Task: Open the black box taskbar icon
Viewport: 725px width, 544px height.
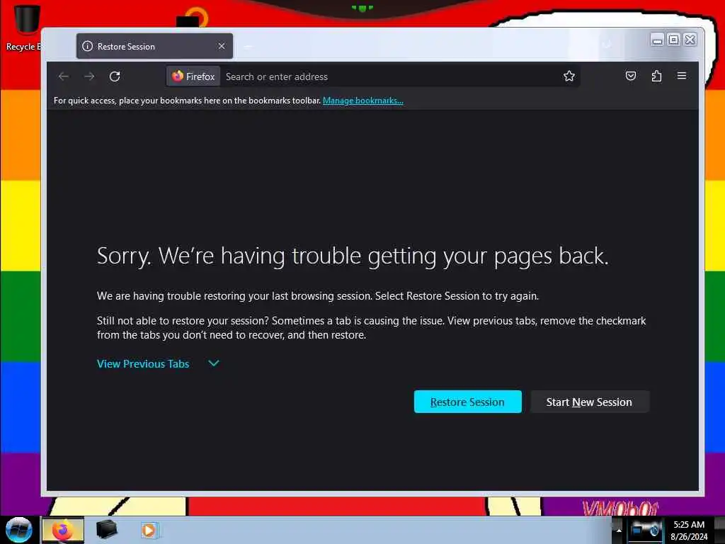Action: pyautogui.click(x=106, y=530)
